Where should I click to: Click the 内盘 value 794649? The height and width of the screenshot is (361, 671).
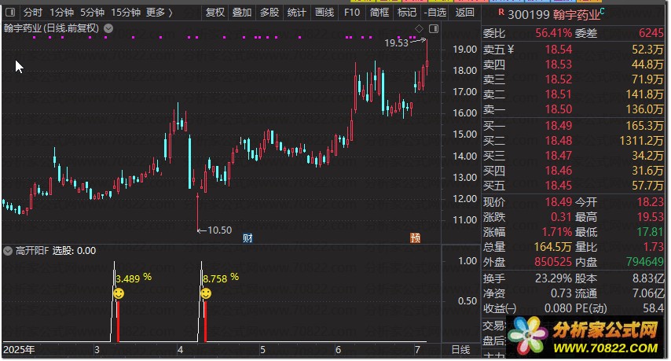click(645, 262)
